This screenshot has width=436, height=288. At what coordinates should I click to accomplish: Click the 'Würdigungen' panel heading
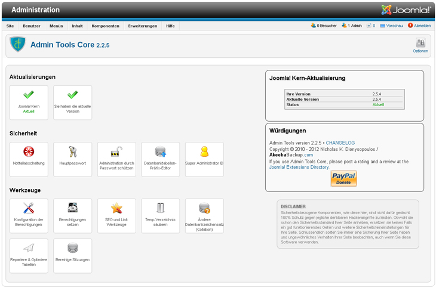pyautogui.click(x=287, y=131)
